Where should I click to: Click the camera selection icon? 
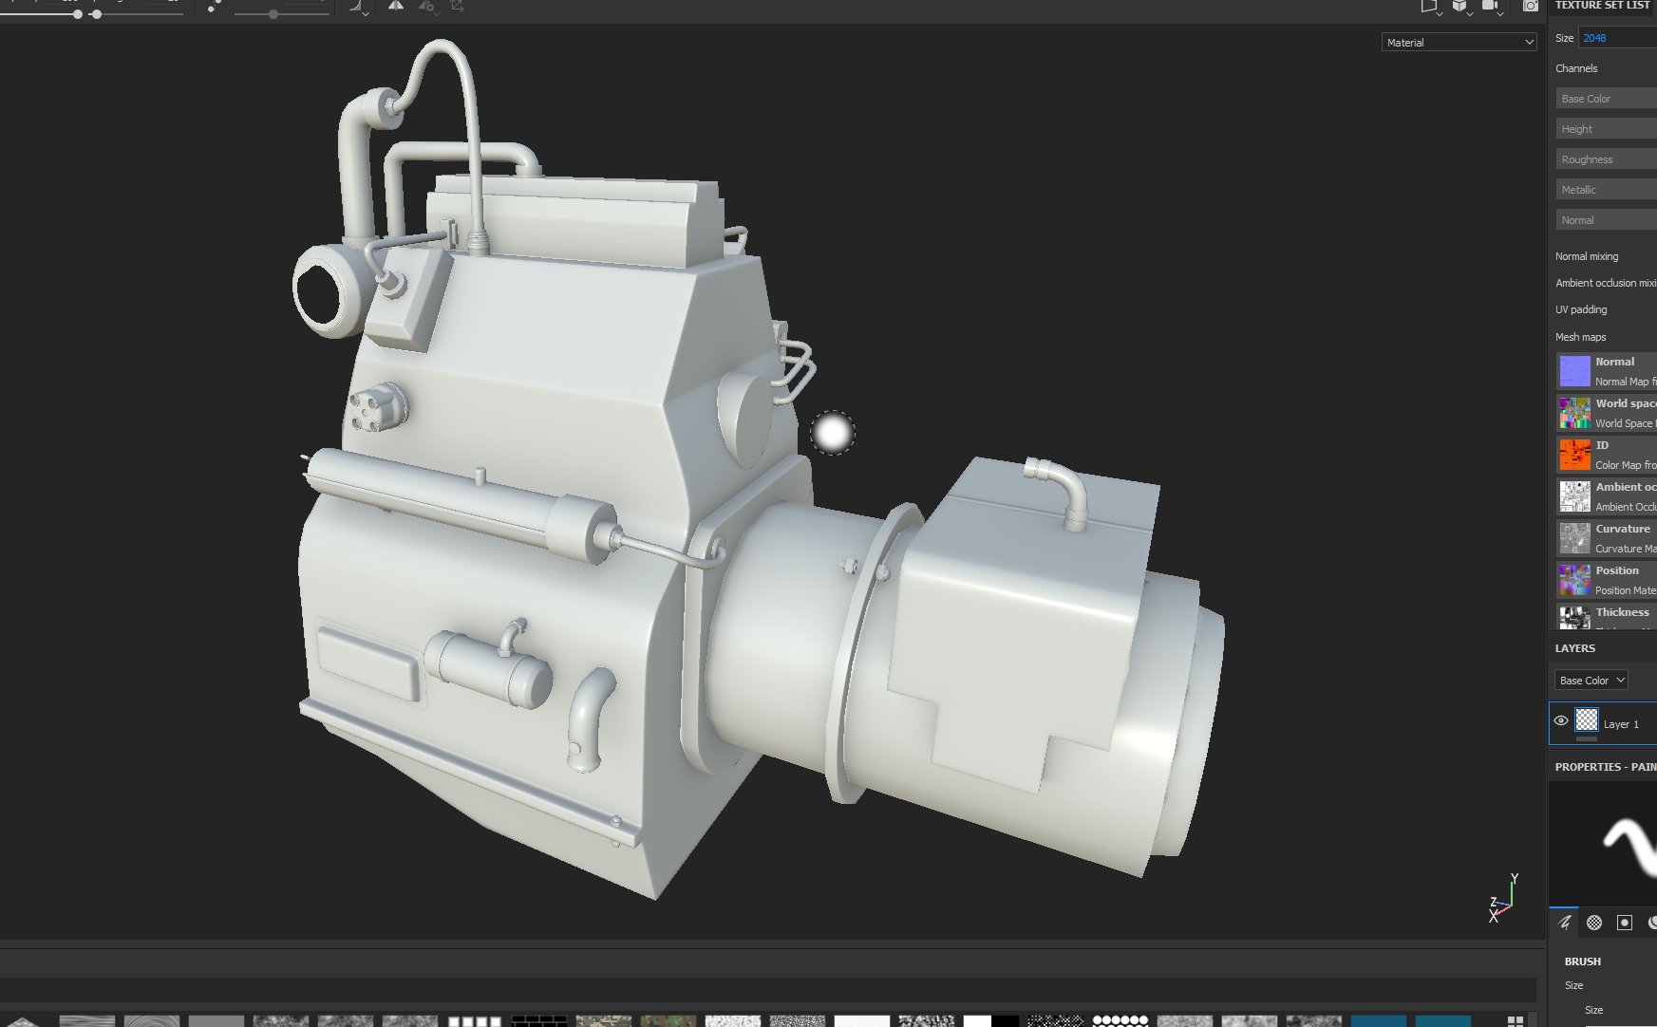[1490, 6]
